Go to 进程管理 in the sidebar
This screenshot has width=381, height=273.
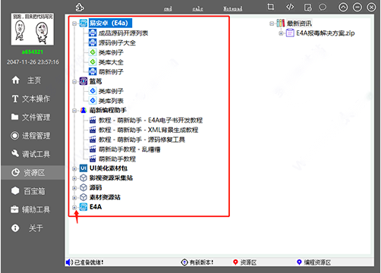31,136
